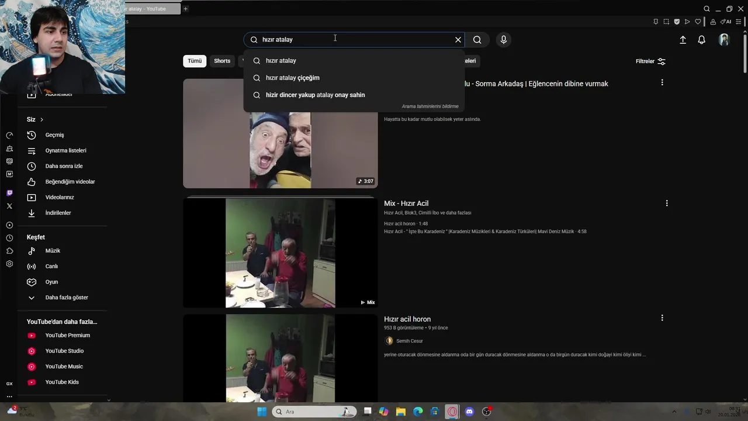Screen dimensions: 748x421
Task: Open the notifications bell
Action: (x=702, y=40)
